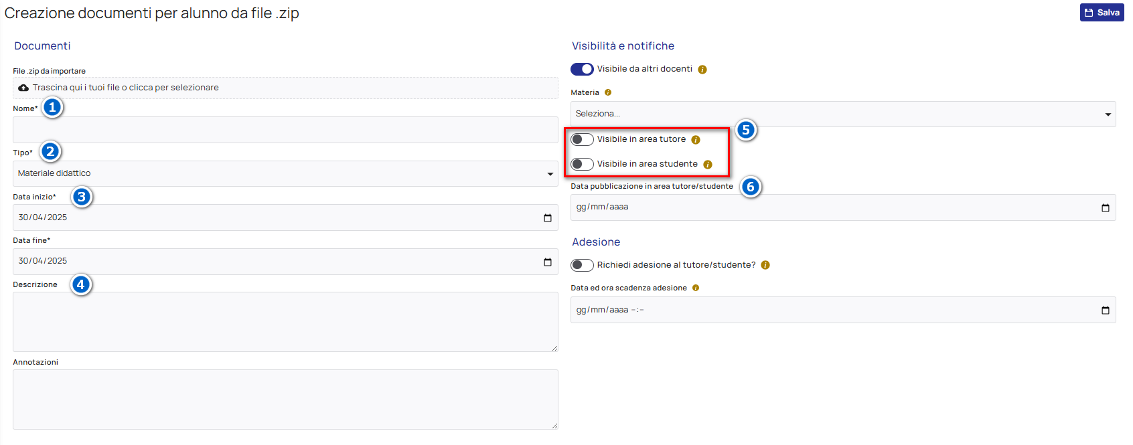Click the Data pubblicazione date field

click(x=843, y=207)
